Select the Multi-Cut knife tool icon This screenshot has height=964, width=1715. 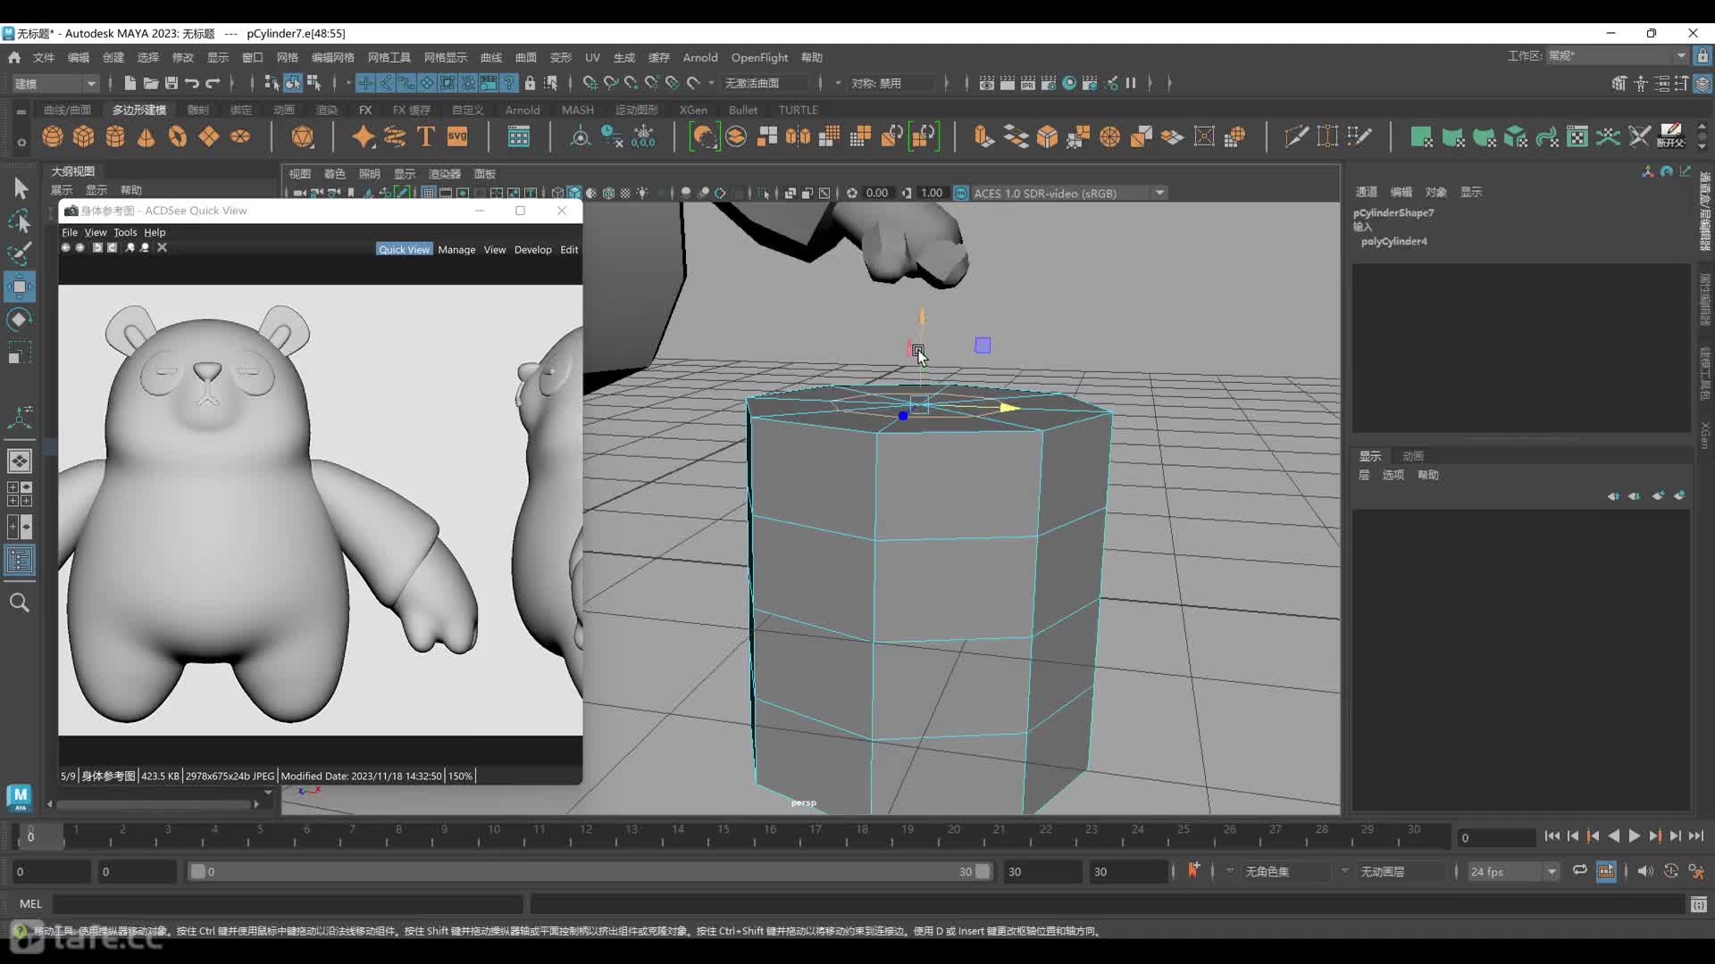(x=1295, y=137)
